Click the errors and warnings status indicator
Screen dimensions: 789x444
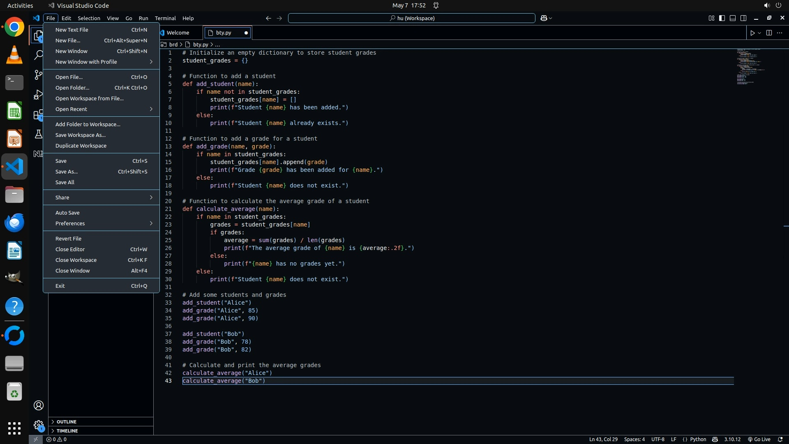(x=56, y=439)
